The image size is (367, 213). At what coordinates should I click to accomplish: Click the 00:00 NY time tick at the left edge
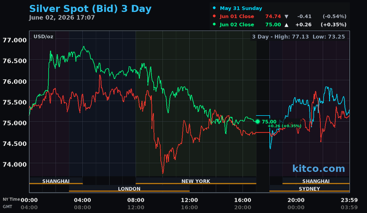click(x=29, y=200)
